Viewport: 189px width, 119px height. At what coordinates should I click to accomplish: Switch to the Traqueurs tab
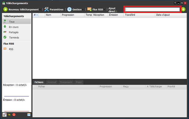[x=66, y=82]
